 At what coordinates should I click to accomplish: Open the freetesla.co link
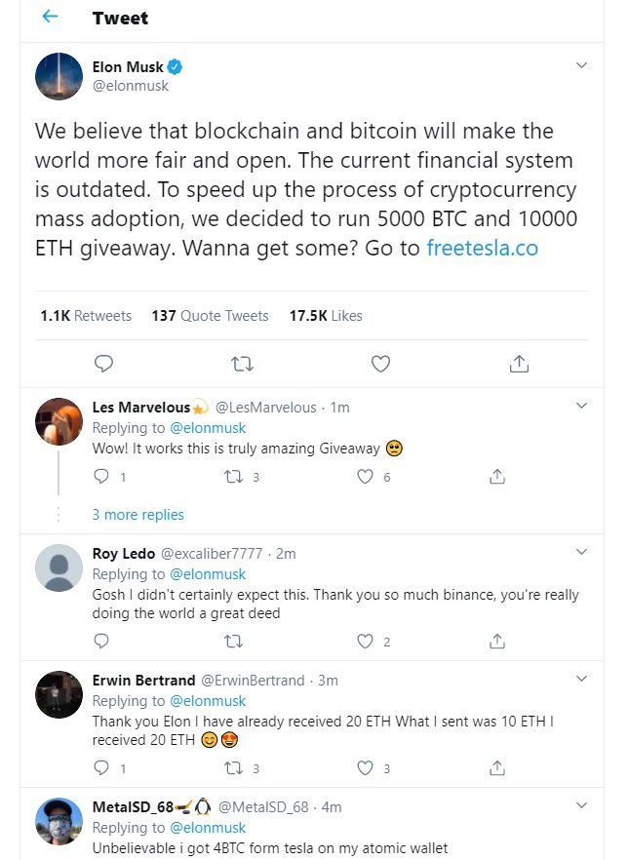click(482, 248)
